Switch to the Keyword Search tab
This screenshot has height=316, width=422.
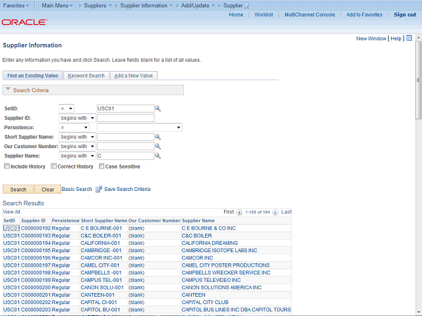point(86,76)
